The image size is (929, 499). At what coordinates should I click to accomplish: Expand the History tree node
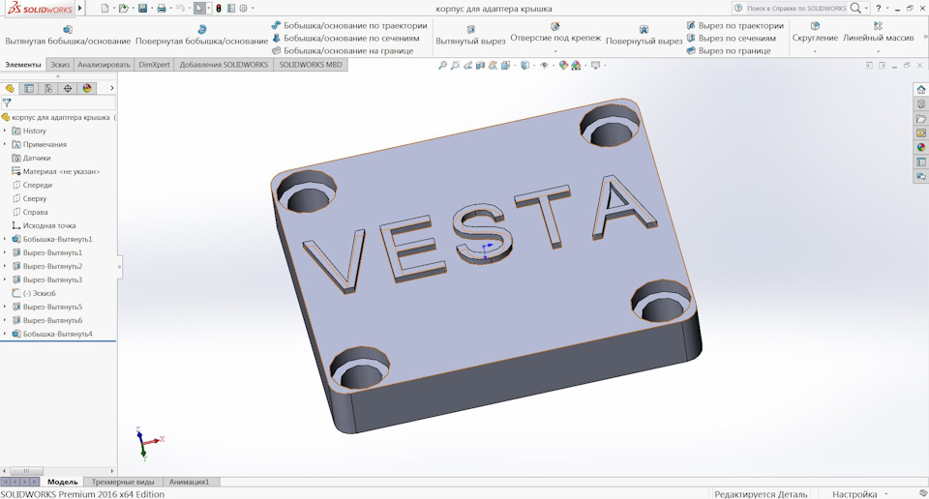click(5, 131)
